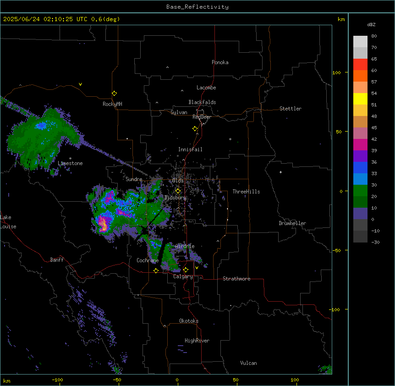
Task: Select the yellow diamond marker between Olds and Didsbury
Action: click(x=178, y=191)
